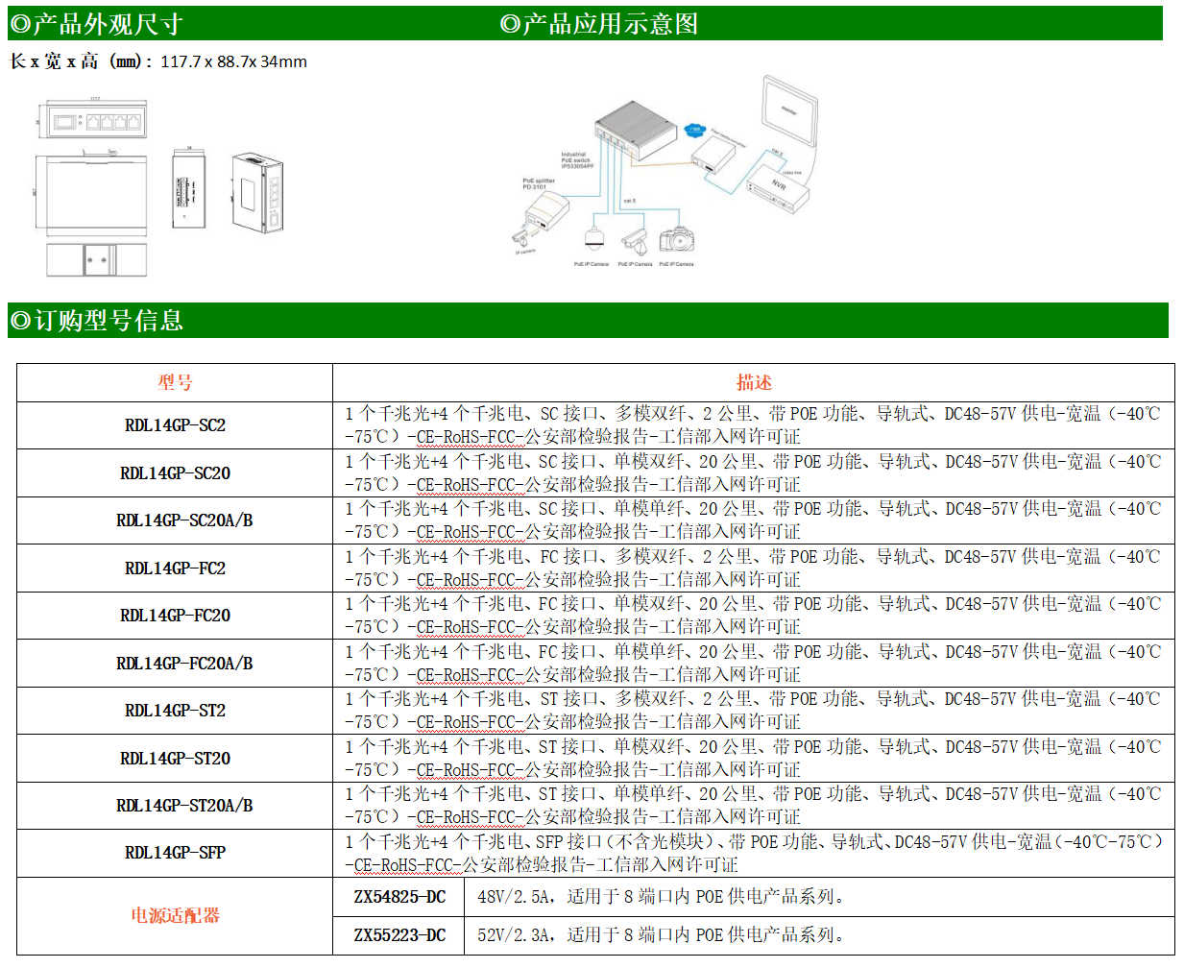1184x968 pixels.
Task: Select the ZX54825-DC power adapter cell
Action: coord(399,897)
